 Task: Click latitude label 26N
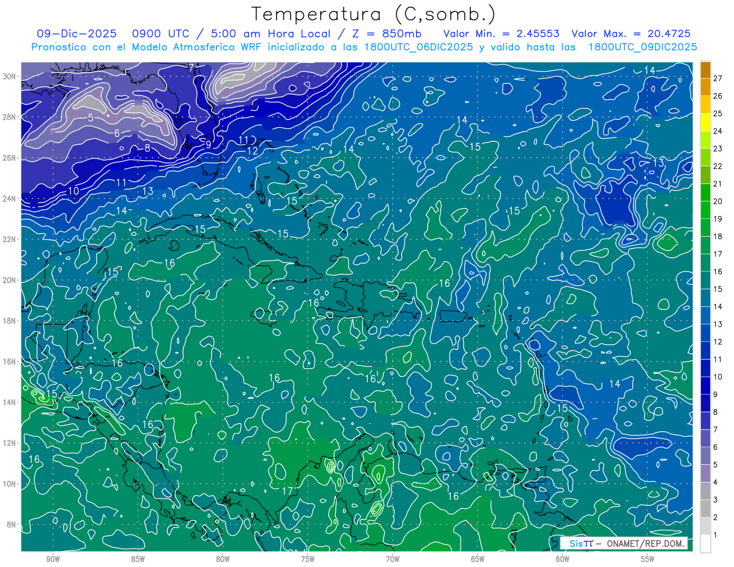(x=10, y=158)
